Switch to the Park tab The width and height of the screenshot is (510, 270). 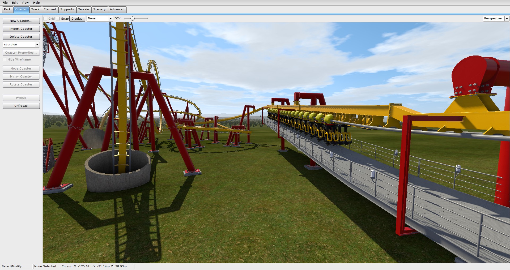7,9
